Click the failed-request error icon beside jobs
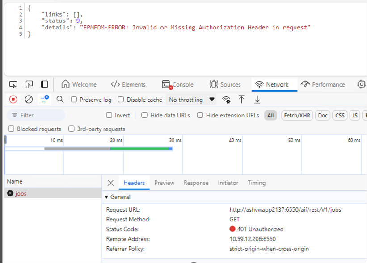 (x=10, y=193)
